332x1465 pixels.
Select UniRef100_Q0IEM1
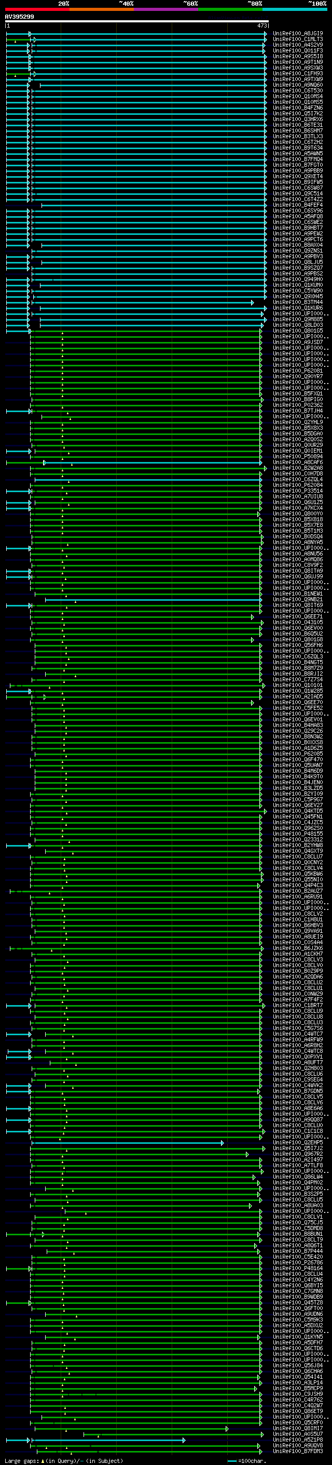298,451
